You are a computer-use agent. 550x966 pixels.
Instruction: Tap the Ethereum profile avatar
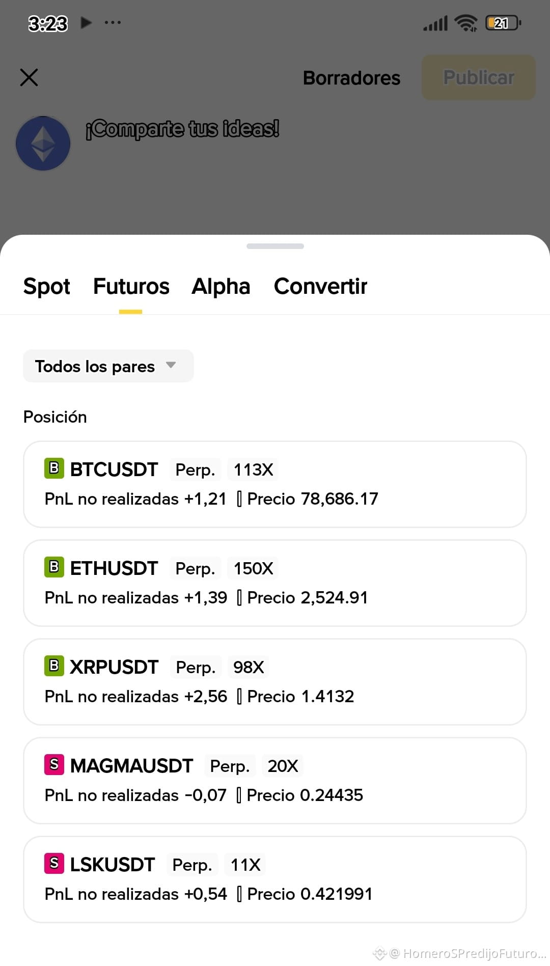(43, 144)
